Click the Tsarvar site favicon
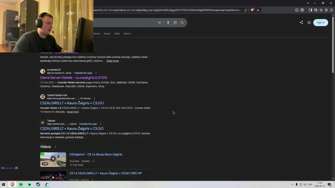This screenshot has height=188, width=335. point(43,122)
